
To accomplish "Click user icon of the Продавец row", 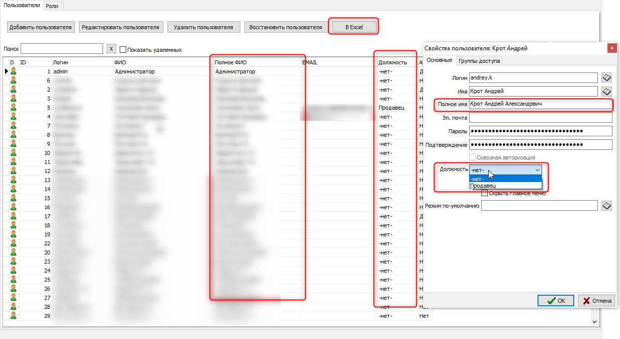I will [14, 108].
